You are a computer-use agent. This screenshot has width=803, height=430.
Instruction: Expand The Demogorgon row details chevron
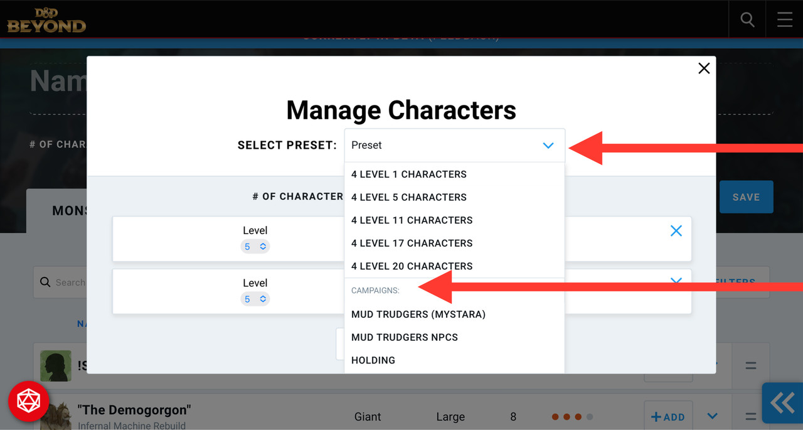[712, 416]
